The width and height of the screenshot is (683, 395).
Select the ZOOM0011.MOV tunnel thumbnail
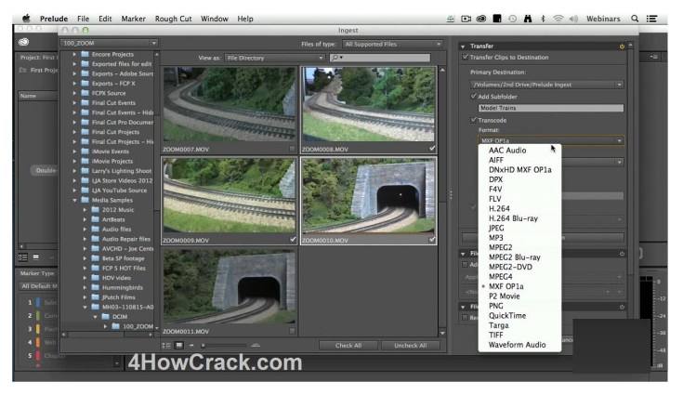[229, 286]
